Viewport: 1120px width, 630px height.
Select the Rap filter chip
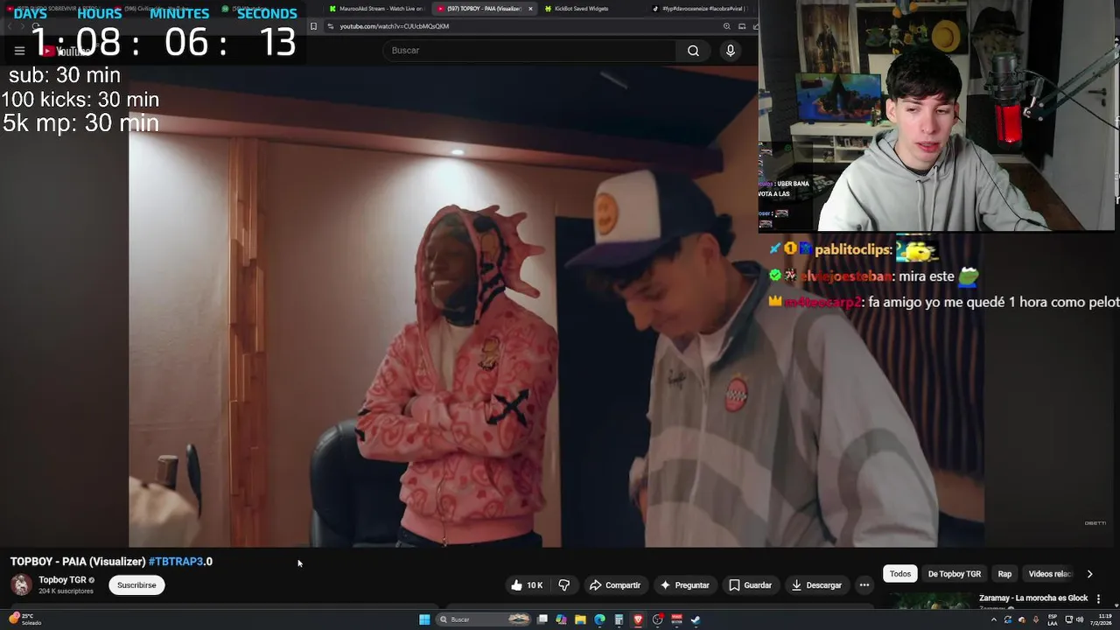click(1004, 574)
